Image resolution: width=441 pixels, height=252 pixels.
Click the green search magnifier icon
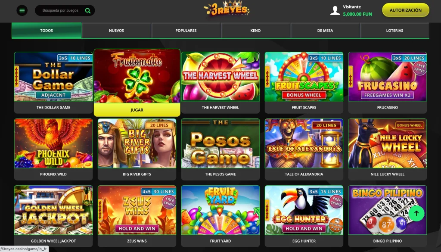[x=88, y=11]
